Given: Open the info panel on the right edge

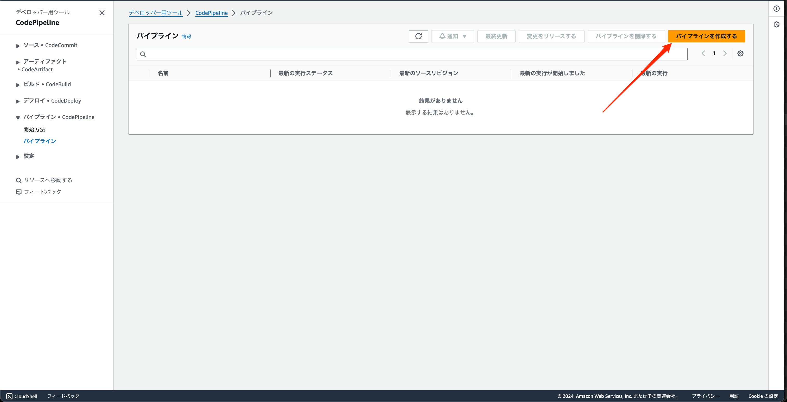Looking at the screenshot, I should (x=776, y=9).
